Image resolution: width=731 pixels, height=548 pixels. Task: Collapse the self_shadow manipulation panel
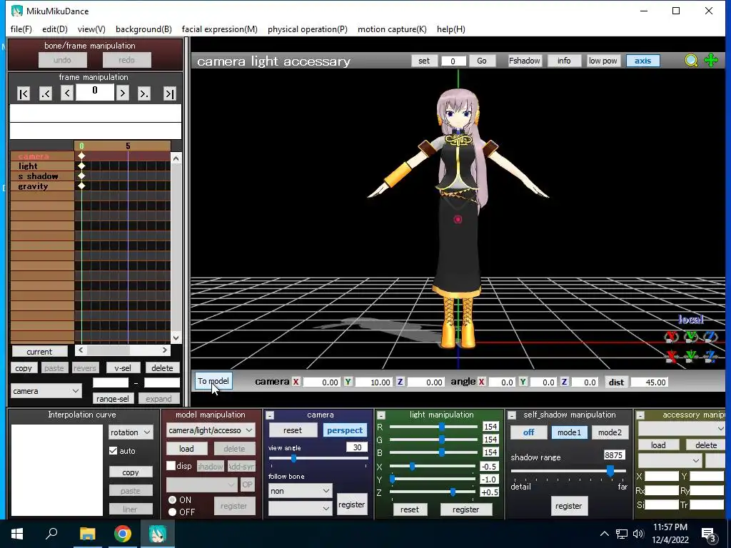point(512,415)
